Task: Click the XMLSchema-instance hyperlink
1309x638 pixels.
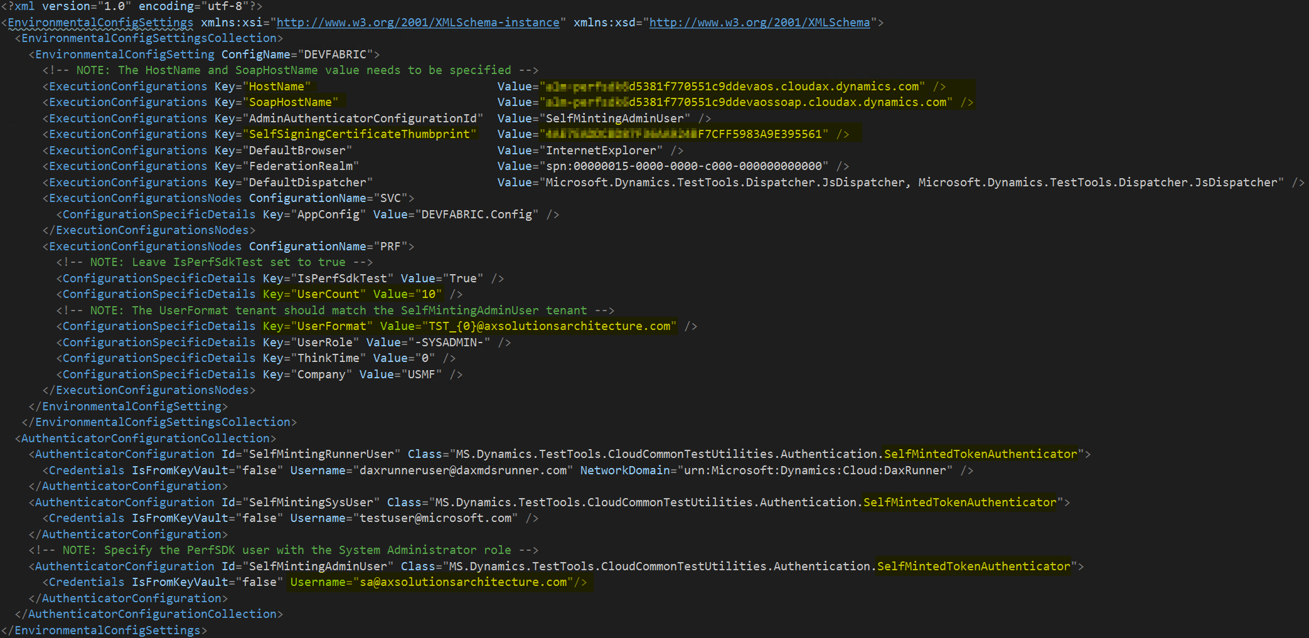Action: point(417,22)
